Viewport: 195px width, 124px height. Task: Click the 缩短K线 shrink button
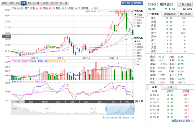[138, 3]
